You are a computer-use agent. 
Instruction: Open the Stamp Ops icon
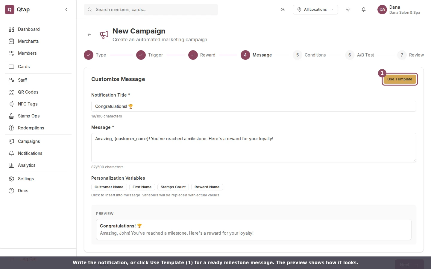tap(11, 116)
